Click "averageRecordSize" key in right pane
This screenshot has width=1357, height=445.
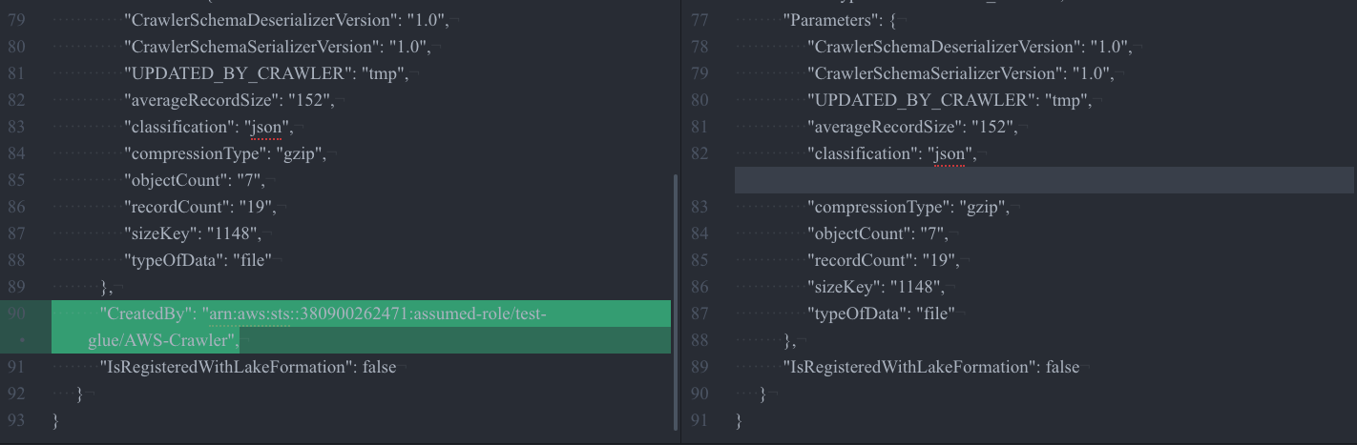[x=887, y=127]
